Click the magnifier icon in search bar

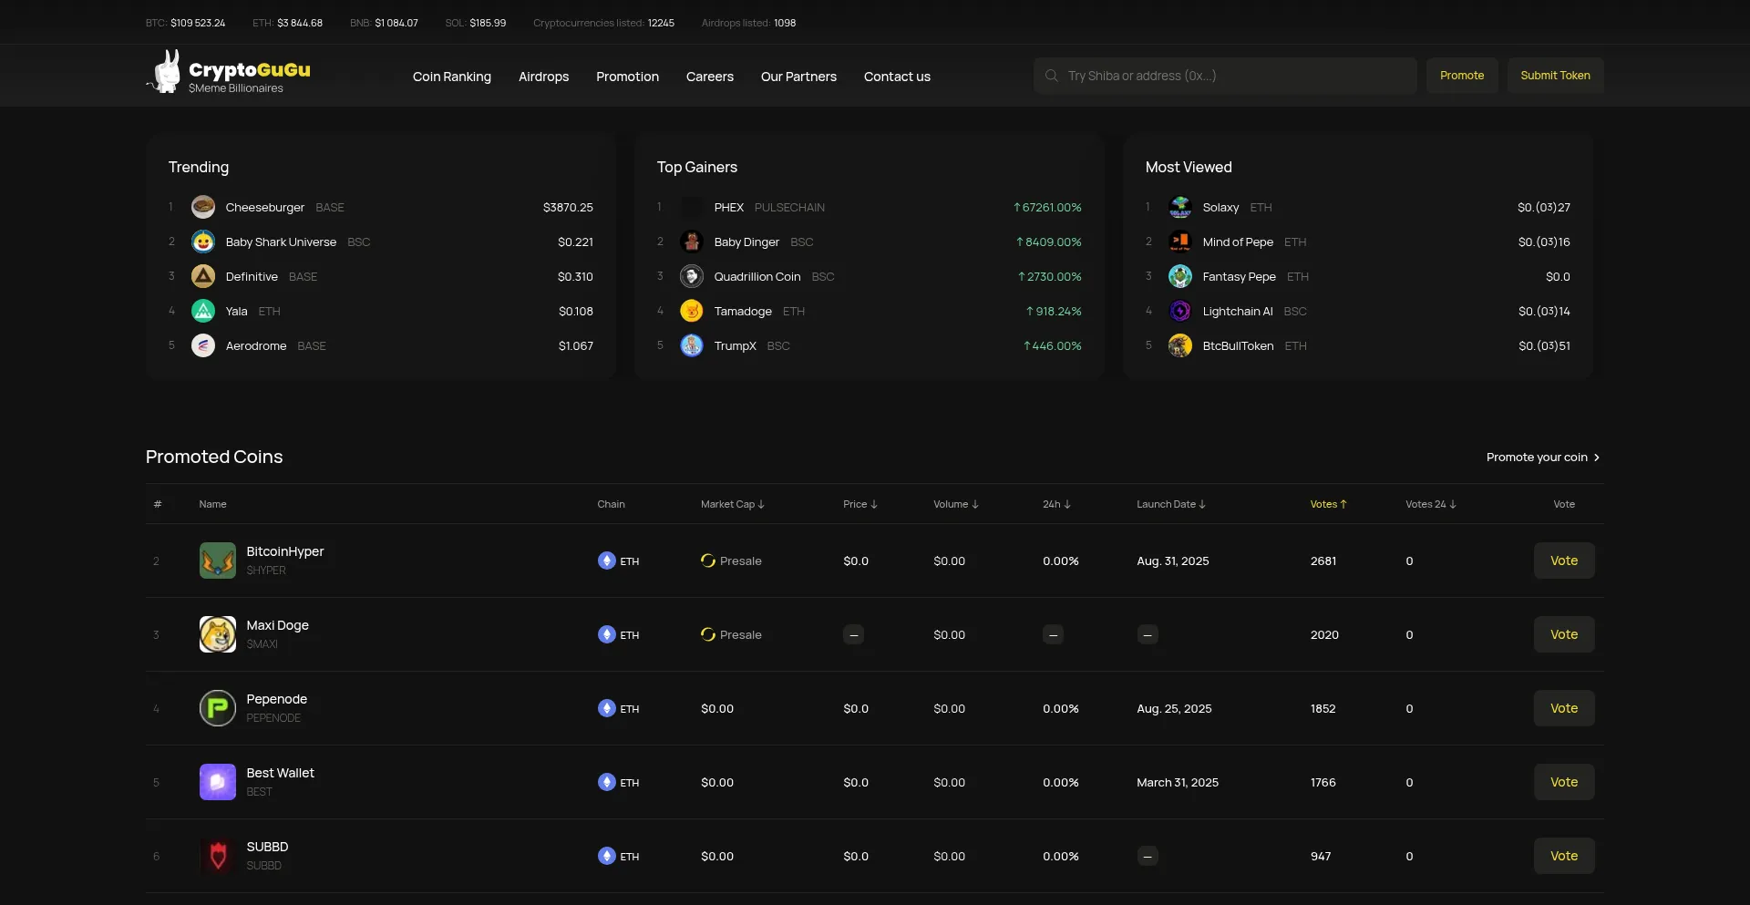tap(1052, 76)
